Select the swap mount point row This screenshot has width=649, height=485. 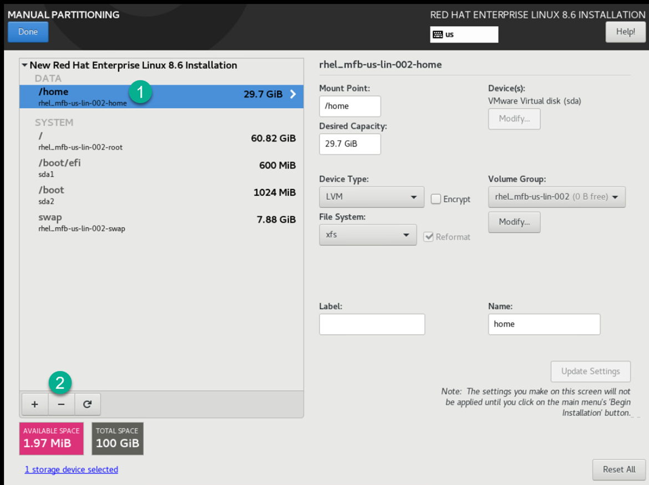(161, 222)
